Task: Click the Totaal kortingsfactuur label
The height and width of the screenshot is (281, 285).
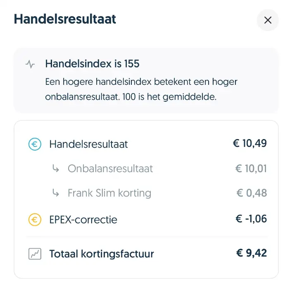Action: click(102, 254)
